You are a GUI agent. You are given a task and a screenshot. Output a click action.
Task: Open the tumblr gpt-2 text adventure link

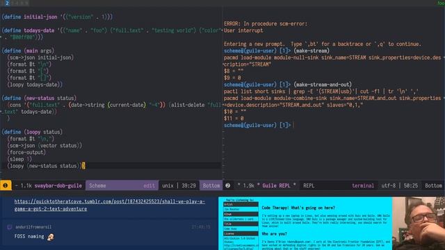click(x=110, y=205)
